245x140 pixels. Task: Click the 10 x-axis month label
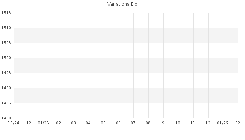coord(178,123)
